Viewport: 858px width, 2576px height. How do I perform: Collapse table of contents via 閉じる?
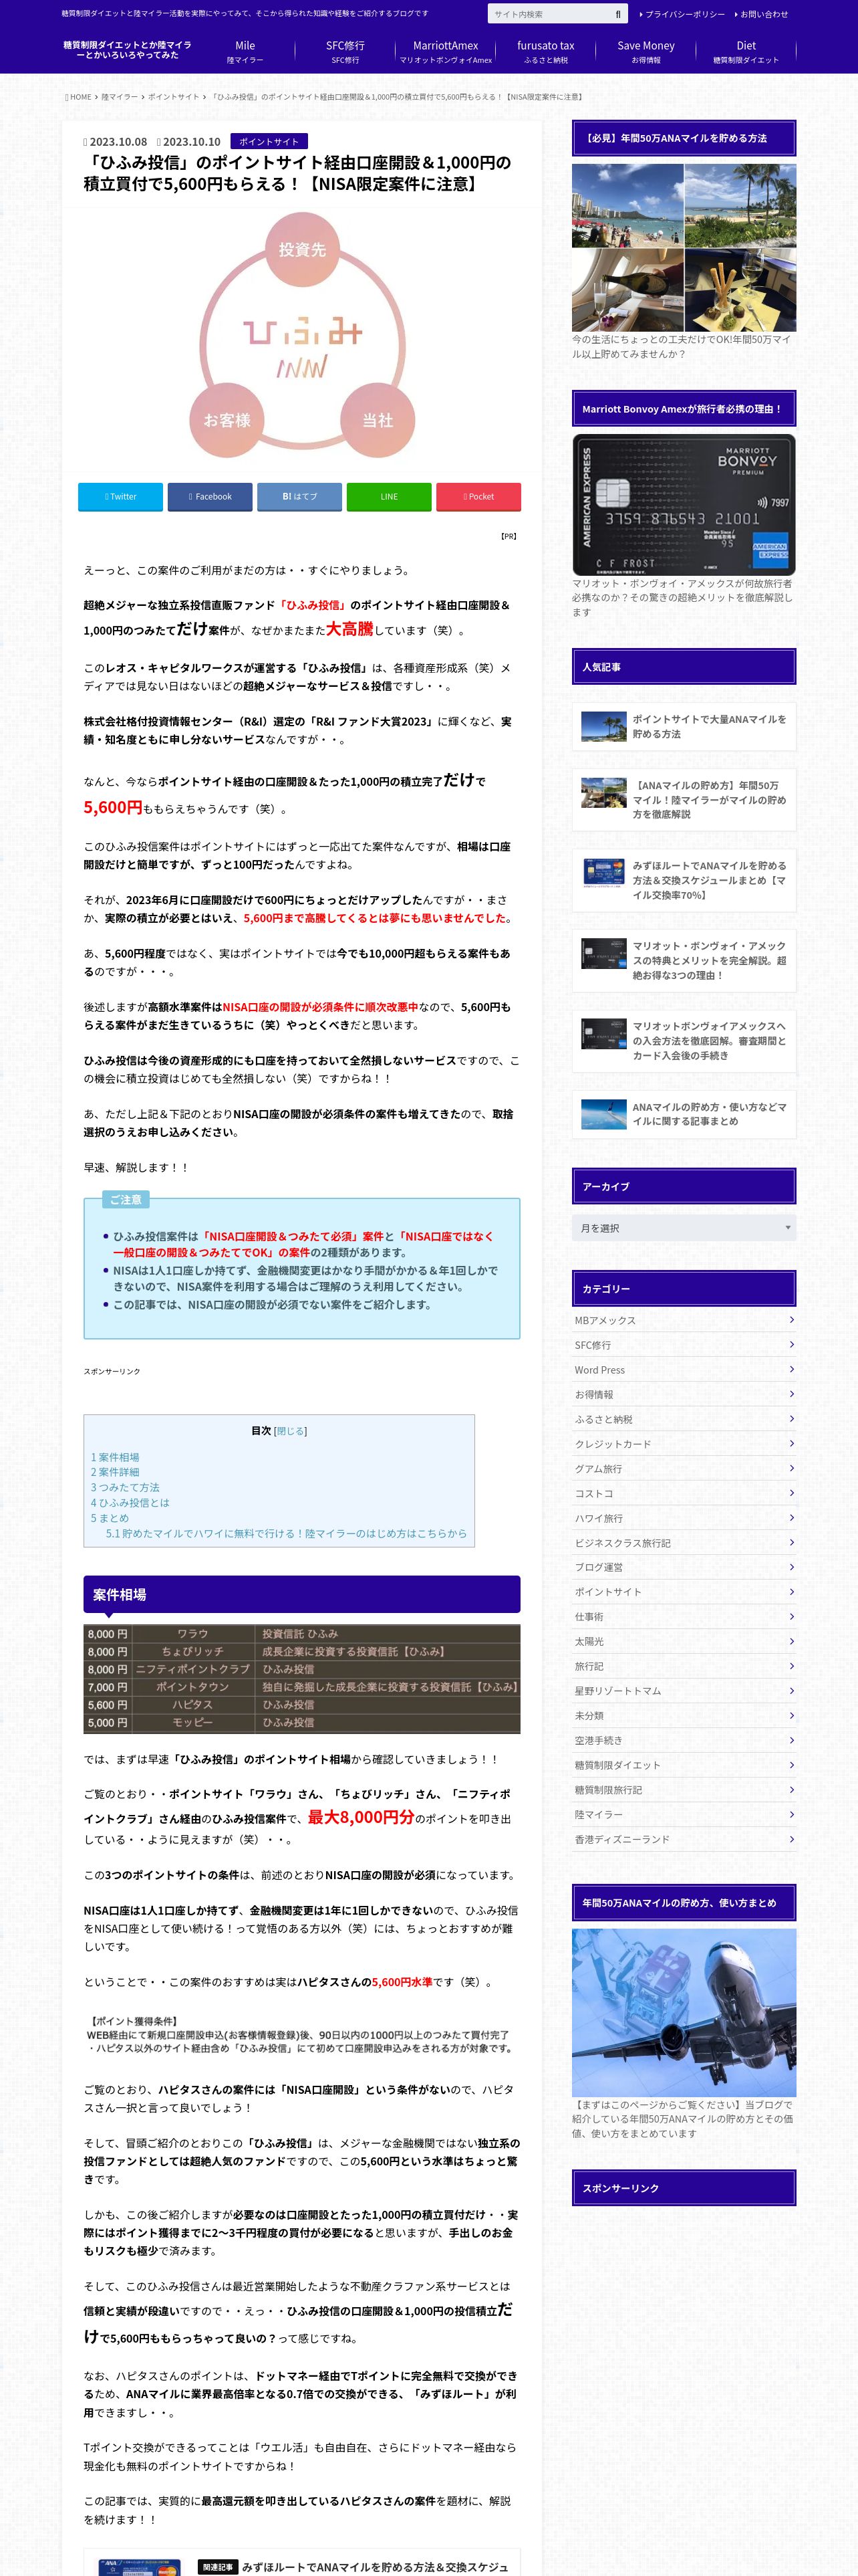coord(291,1431)
